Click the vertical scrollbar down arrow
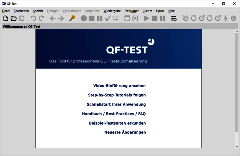The image size is (240, 156). (x=237, y=146)
